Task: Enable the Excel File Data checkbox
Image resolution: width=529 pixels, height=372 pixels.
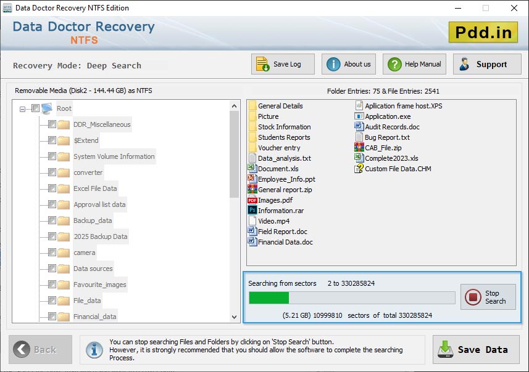Action: [52, 188]
